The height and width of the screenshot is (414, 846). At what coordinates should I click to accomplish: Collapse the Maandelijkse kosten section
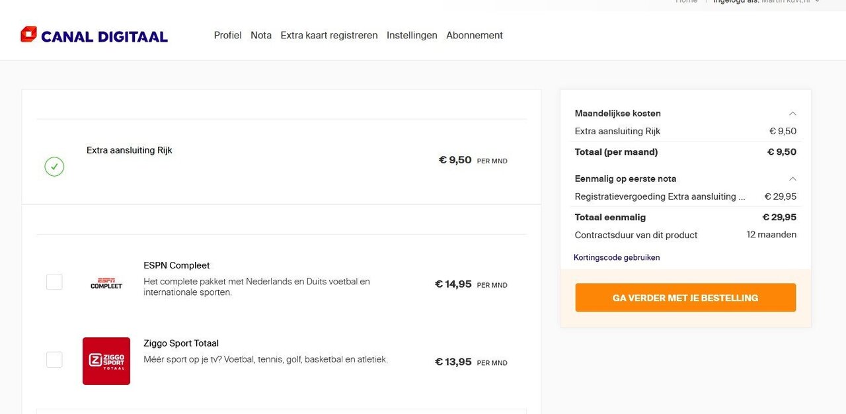point(792,113)
